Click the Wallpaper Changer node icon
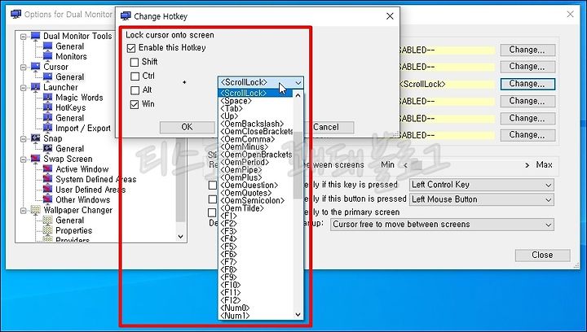The width and height of the screenshot is (587, 332). (x=36, y=210)
